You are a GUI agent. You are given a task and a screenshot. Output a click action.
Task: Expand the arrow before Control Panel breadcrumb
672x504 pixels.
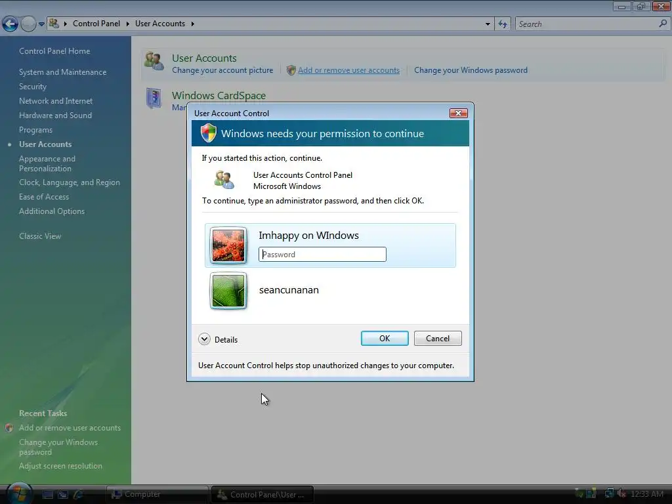(x=66, y=24)
